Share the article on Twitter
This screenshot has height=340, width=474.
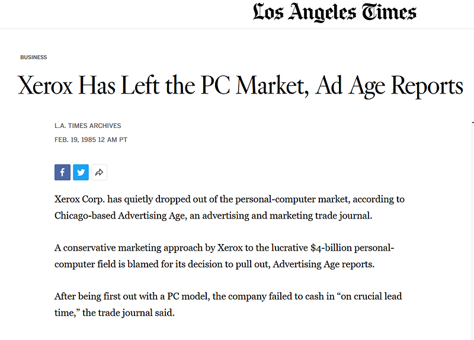pyautogui.click(x=81, y=172)
